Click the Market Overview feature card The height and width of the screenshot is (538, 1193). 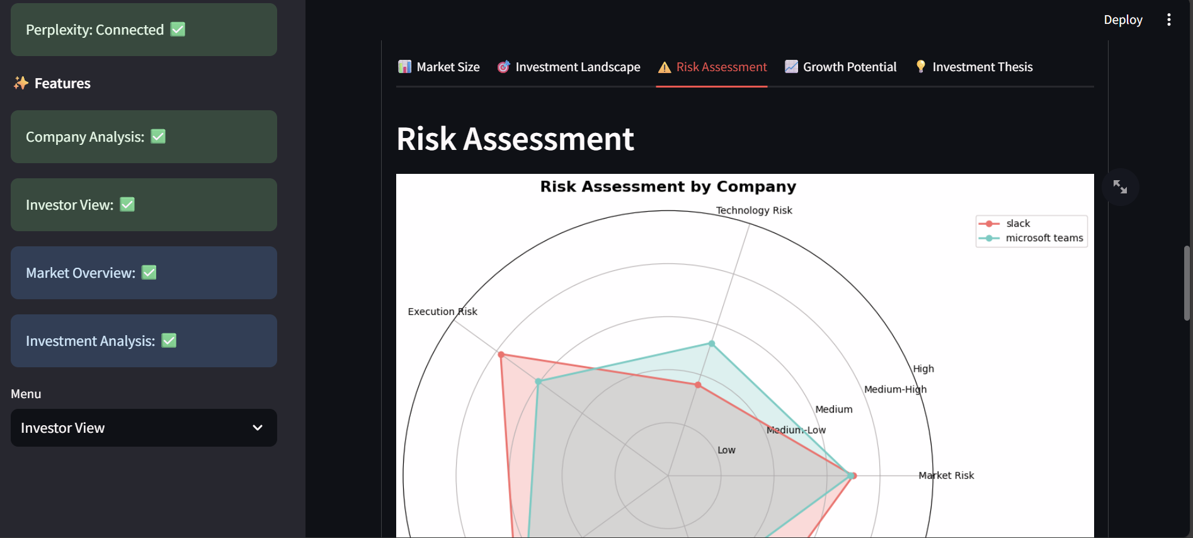144,273
